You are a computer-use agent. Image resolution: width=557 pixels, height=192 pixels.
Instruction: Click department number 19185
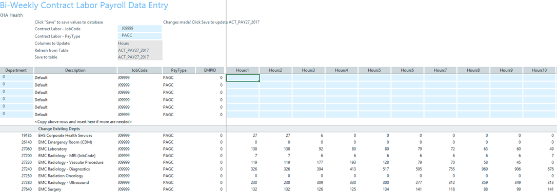pos(27,136)
